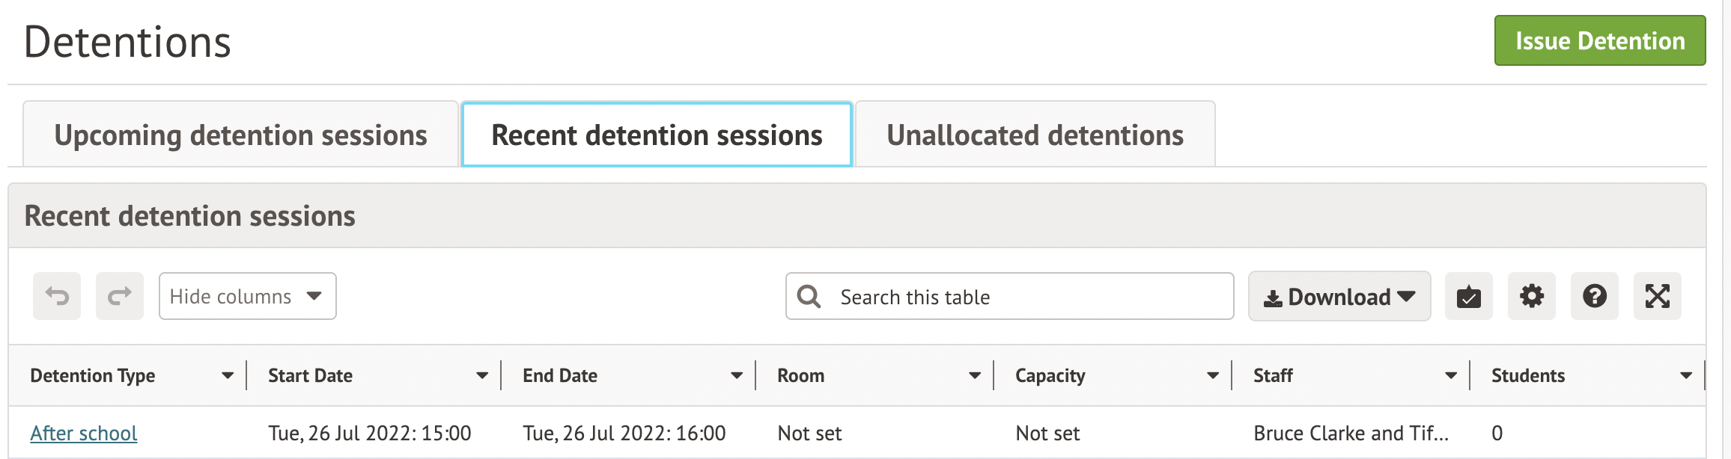
Task: Expand Start Date column menu arrow
Action: click(x=482, y=376)
